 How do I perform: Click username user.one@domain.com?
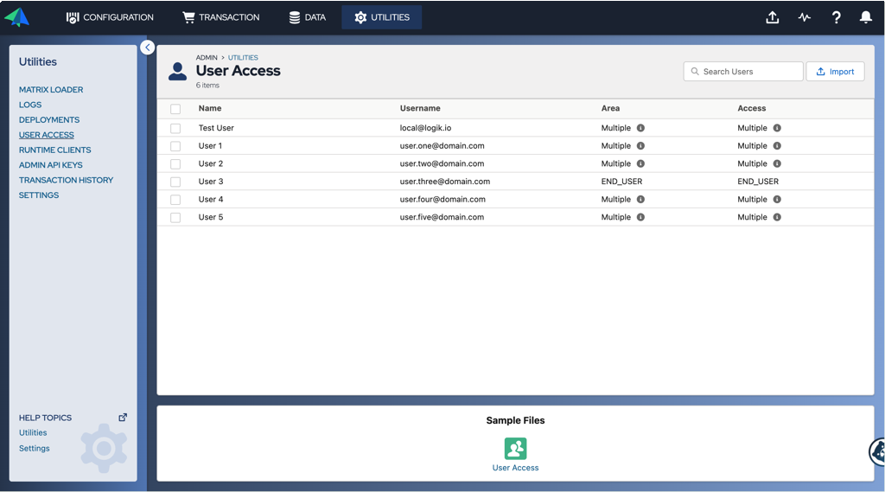coord(442,146)
